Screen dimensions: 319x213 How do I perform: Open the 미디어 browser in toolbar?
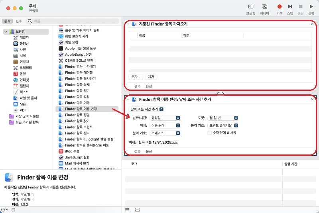(264, 9)
